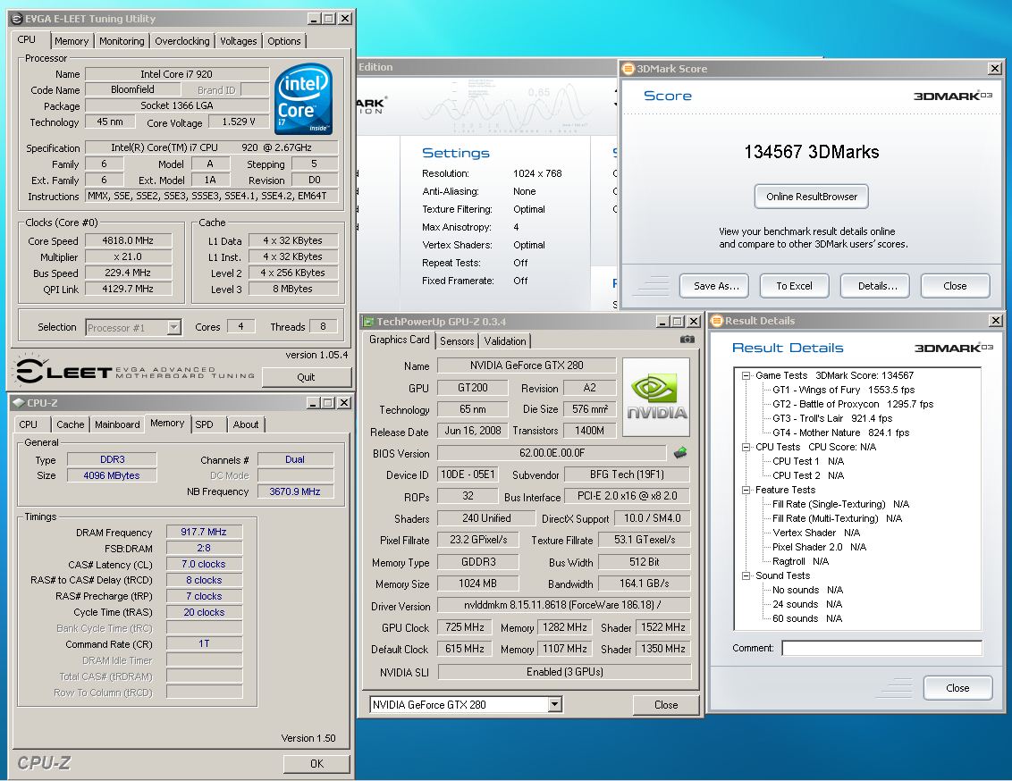Click the GPU-Z Name field showing GeForce GTX 280

click(527, 365)
